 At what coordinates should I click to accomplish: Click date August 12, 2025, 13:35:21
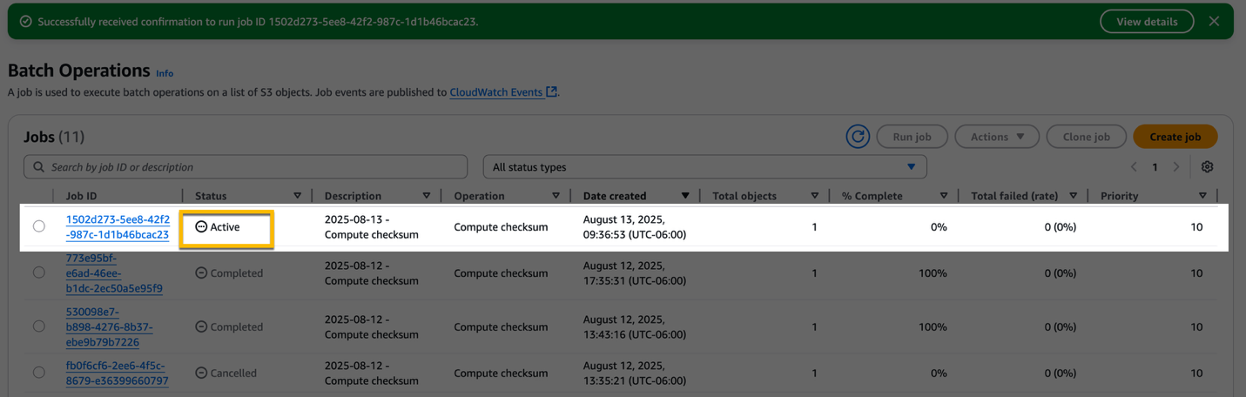pos(635,373)
